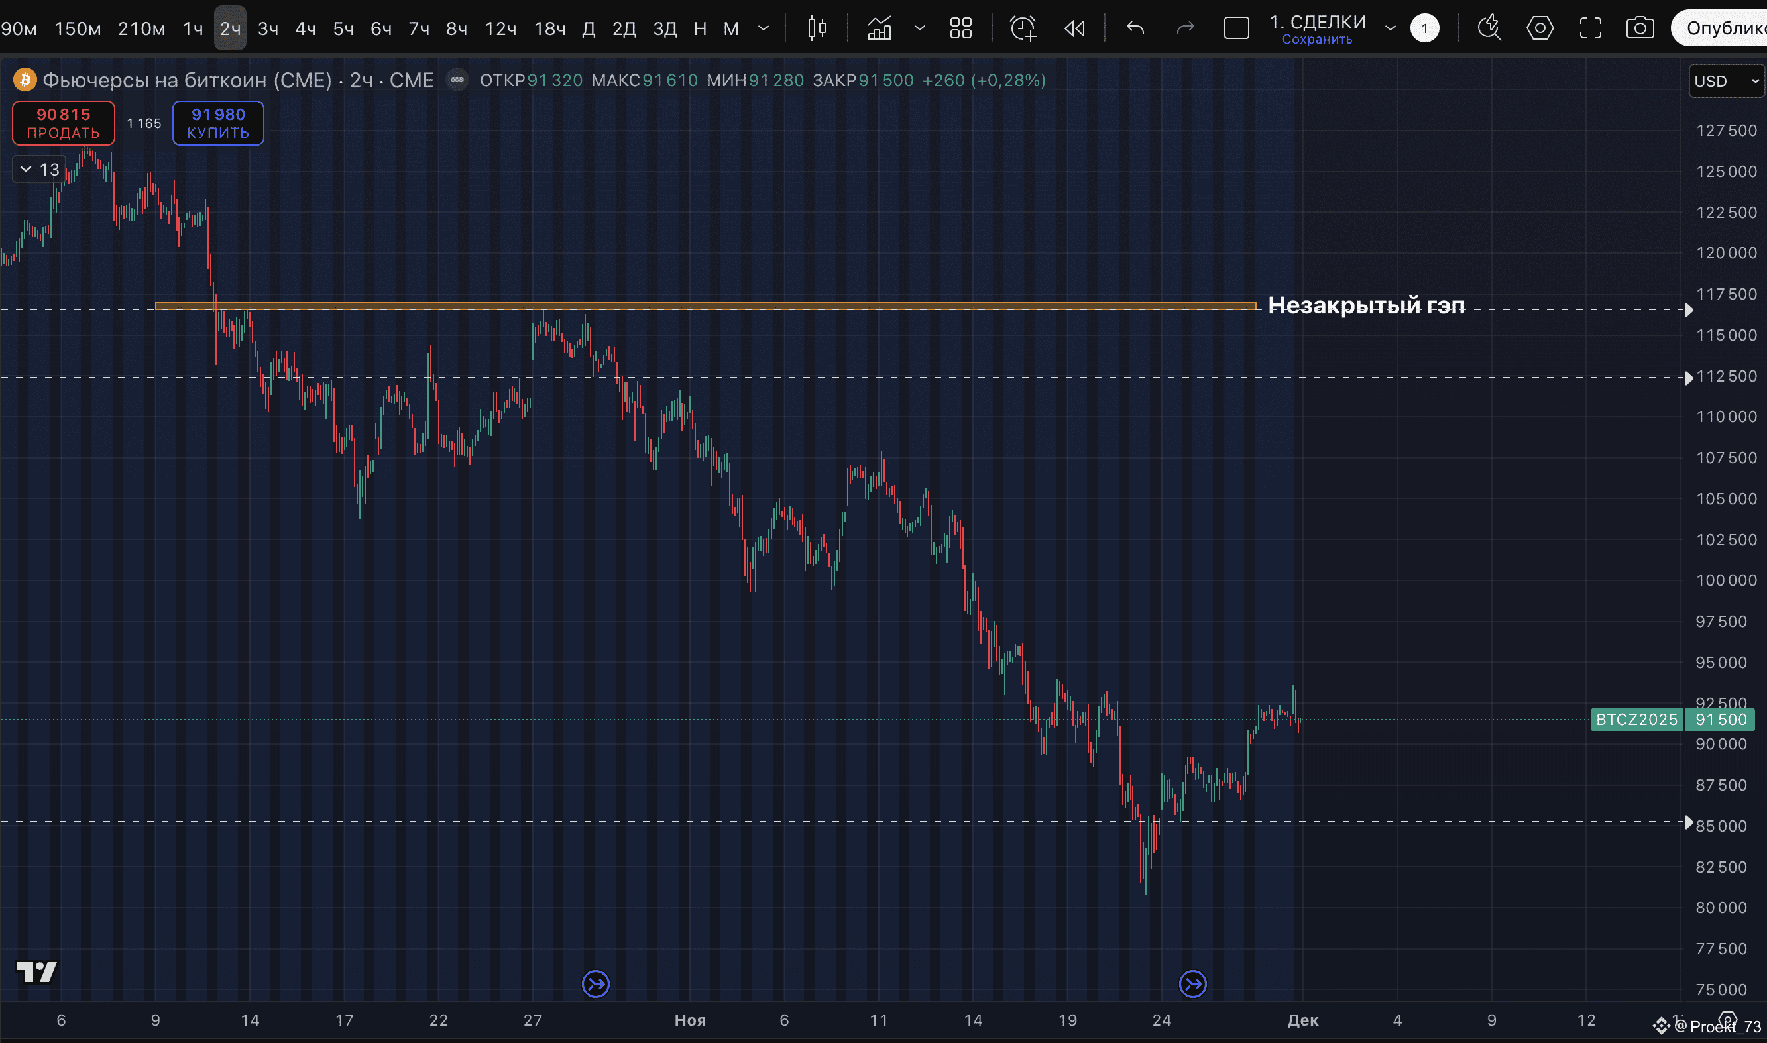The height and width of the screenshot is (1043, 1767).
Task: Open the Indicators panel
Action: coord(880,28)
